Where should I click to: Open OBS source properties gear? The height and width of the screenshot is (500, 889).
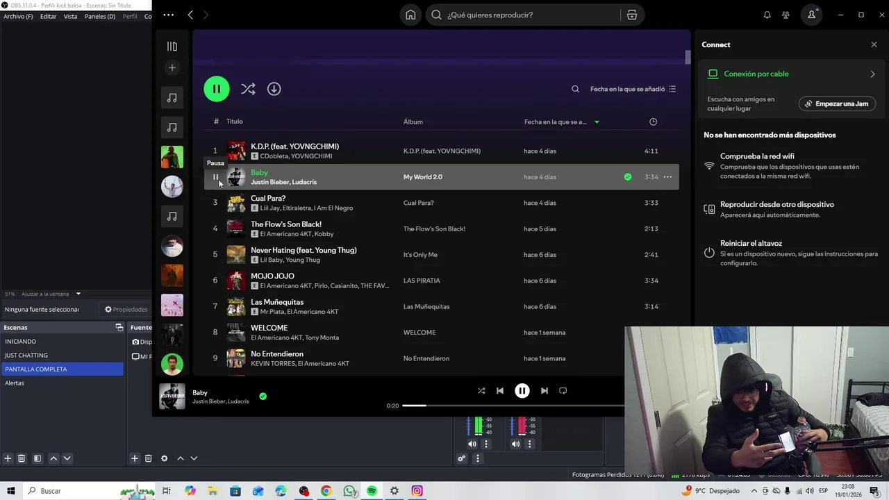[164, 458]
